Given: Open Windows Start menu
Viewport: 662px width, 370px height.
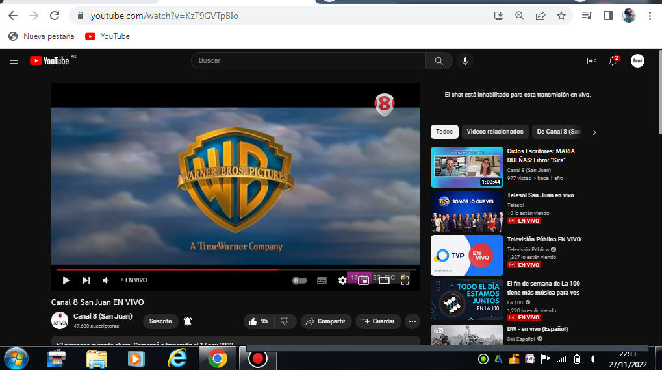Looking at the screenshot, I should 16,358.
